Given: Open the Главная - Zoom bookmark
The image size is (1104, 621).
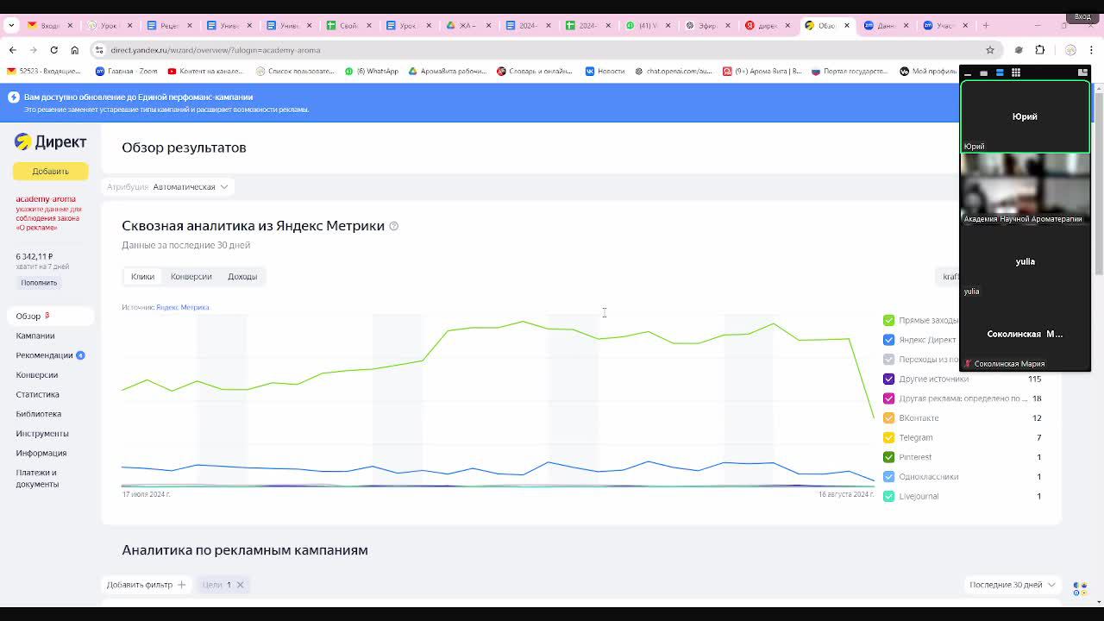Looking at the screenshot, I should [x=127, y=71].
